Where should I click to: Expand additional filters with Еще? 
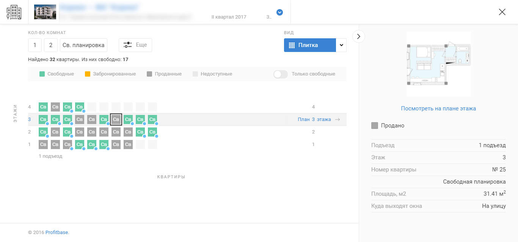tap(141, 45)
